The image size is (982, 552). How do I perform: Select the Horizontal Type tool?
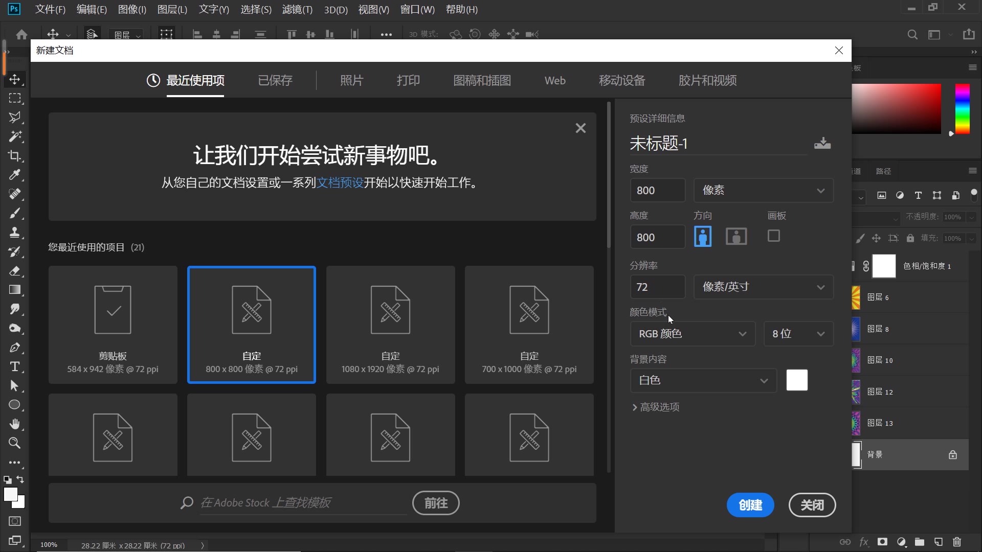pyautogui.click(x=14, y=366)
